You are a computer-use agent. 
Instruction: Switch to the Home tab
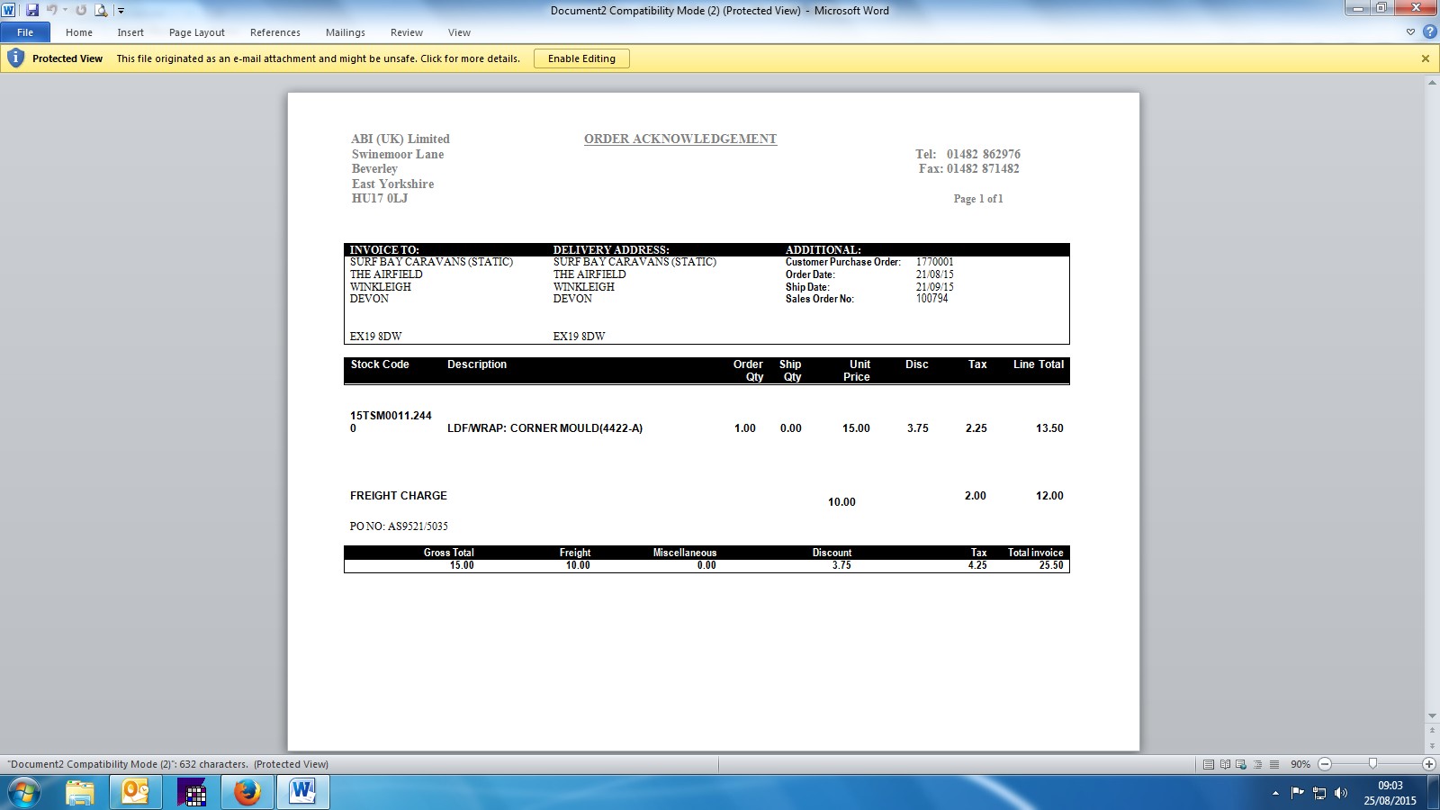click(79, 32)
